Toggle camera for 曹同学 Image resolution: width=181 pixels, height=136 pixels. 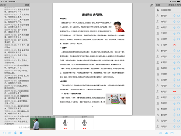[x=179, y=51]
